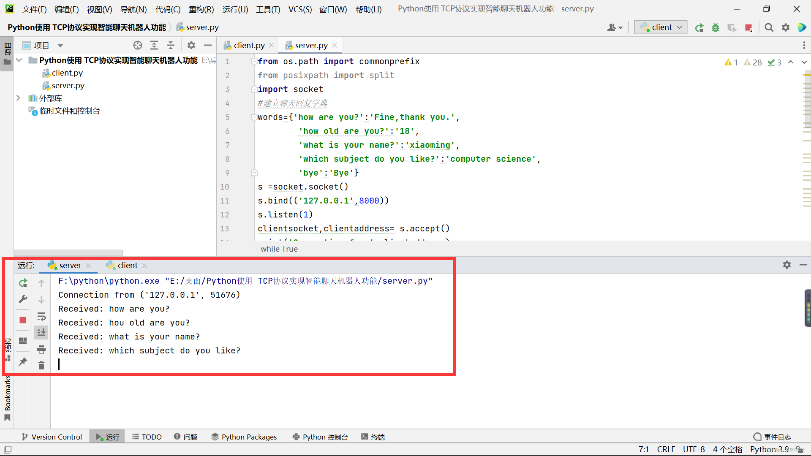Open the client run configuration dropdown

(x=661, y=27)
